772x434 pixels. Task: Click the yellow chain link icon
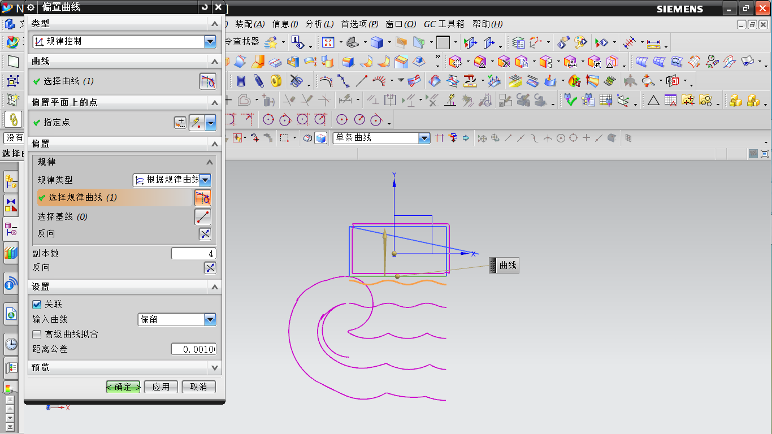pos(12,119)
